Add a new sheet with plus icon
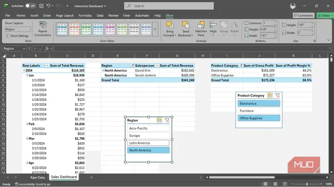The image size is (334, 187). point(91,177)
